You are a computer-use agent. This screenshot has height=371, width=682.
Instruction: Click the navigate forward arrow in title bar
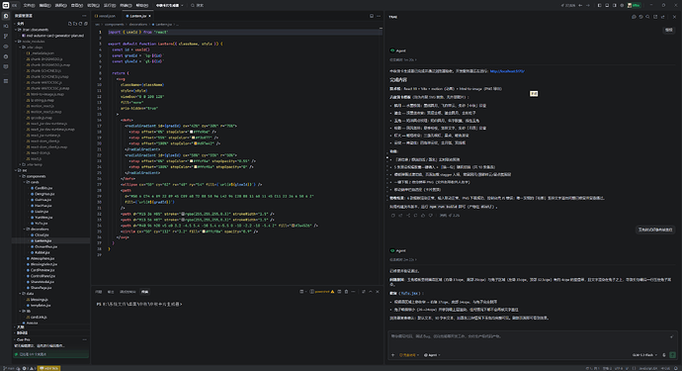pos(588,5)
